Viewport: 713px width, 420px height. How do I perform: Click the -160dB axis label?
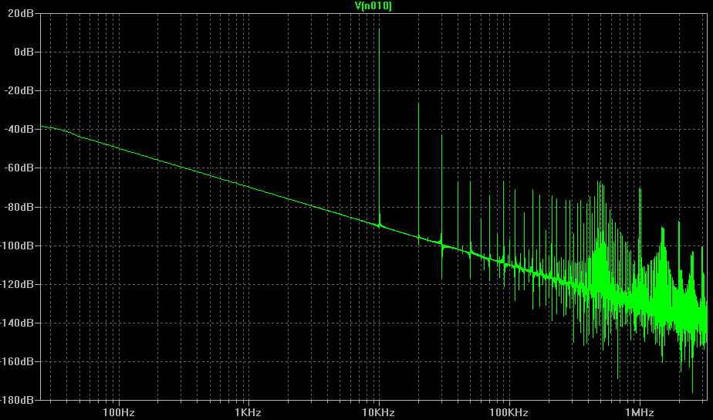[17, 361]
